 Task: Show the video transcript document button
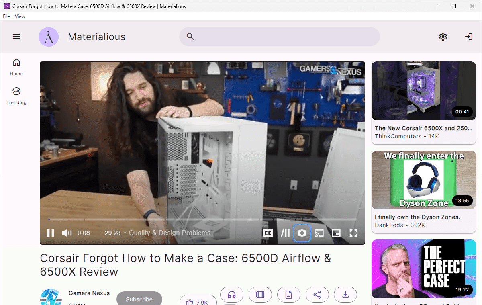[x=289, y=295]
